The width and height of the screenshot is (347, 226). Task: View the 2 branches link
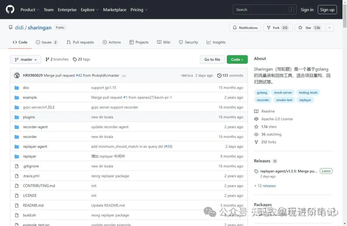point(57,59)
